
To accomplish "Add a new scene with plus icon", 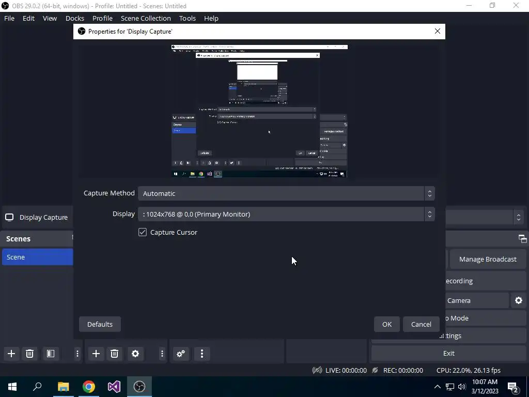I will pos(11,354).
